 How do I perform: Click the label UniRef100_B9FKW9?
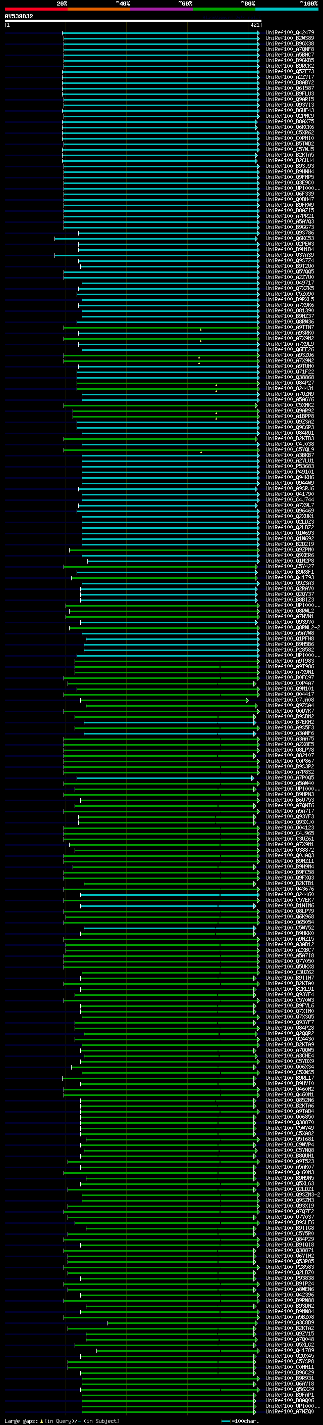pyautogui.click(x=290, y=205)
